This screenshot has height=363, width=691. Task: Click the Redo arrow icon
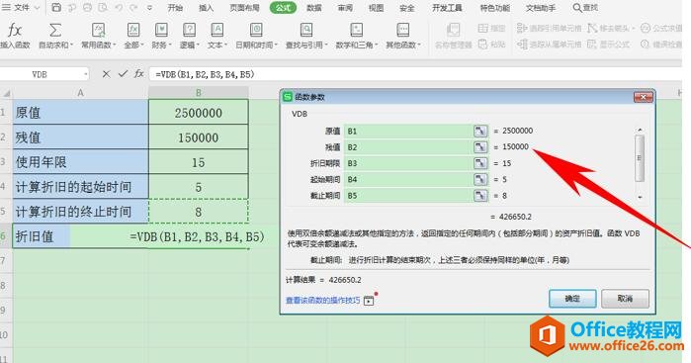[x=133, y=8]
